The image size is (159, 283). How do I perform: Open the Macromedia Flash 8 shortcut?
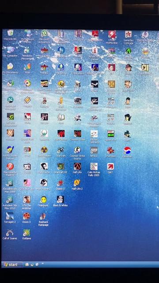point(10,166)
